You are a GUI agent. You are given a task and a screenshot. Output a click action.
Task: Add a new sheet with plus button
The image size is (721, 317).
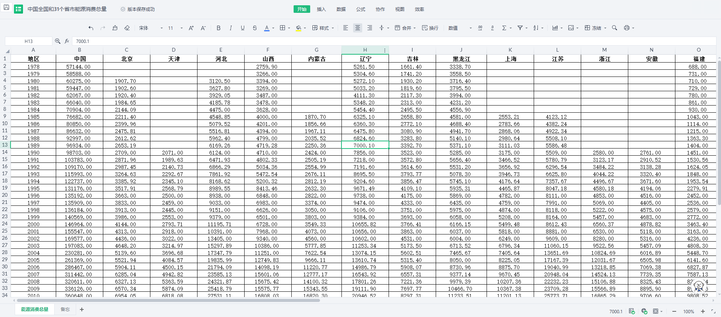[x=82, y=309]
